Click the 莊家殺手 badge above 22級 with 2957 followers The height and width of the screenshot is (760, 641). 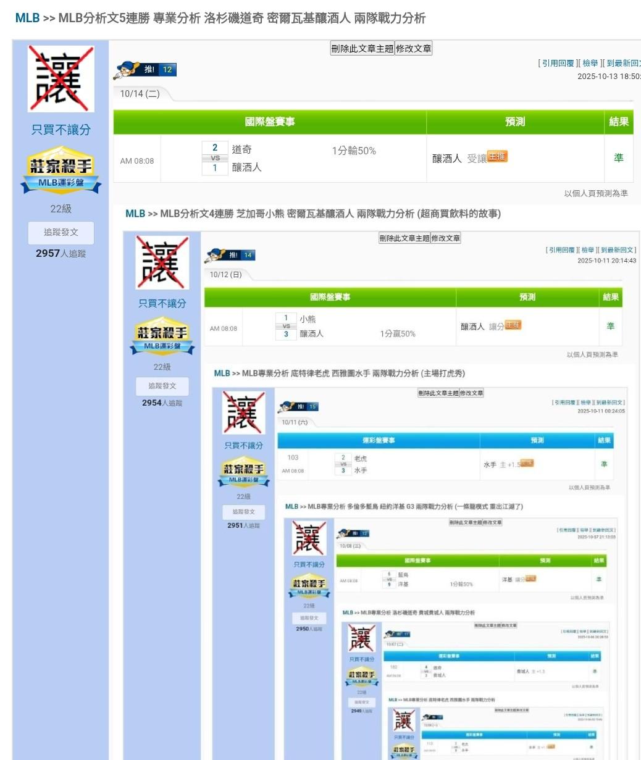click(61, 170)
